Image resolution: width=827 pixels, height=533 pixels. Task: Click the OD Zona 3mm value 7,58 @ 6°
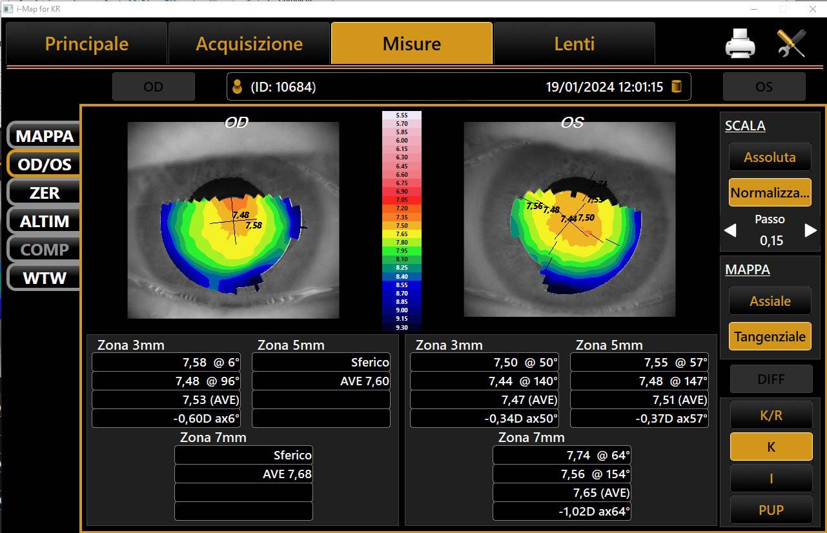click(x=167, y=363)
